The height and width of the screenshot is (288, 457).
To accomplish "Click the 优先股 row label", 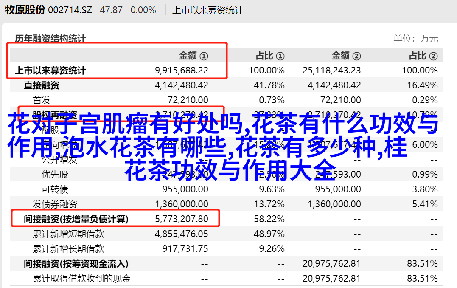I will 54,175.
